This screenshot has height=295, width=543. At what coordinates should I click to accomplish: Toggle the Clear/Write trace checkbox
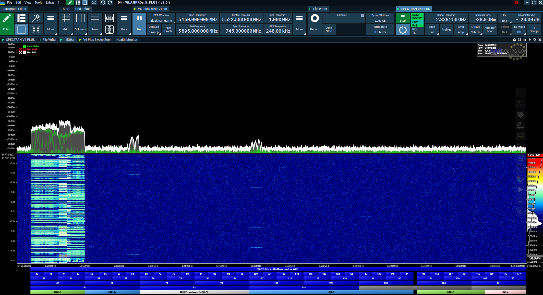(x=25, y=46)
